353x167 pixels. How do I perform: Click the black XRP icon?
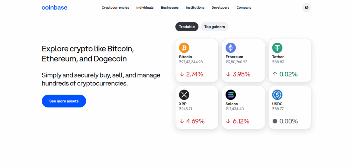coord(184,94)
